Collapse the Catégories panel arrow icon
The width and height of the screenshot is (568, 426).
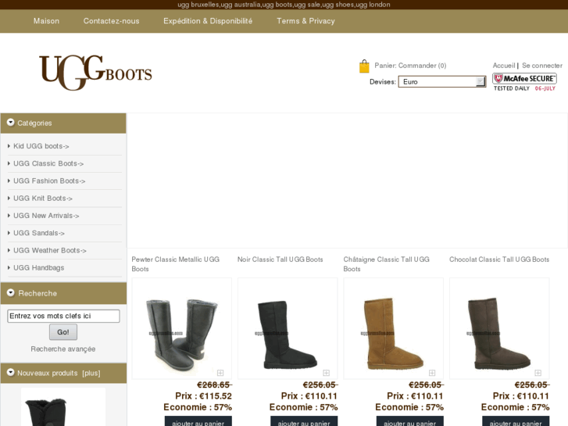pos(10,123)
